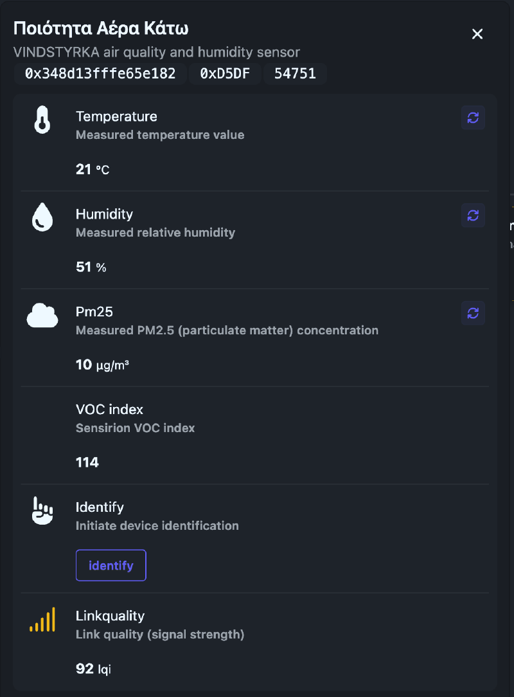Viewport: 514px width, 697px height.
Task: Refresh the Pm25 measurement
Action: coord(473,313)
